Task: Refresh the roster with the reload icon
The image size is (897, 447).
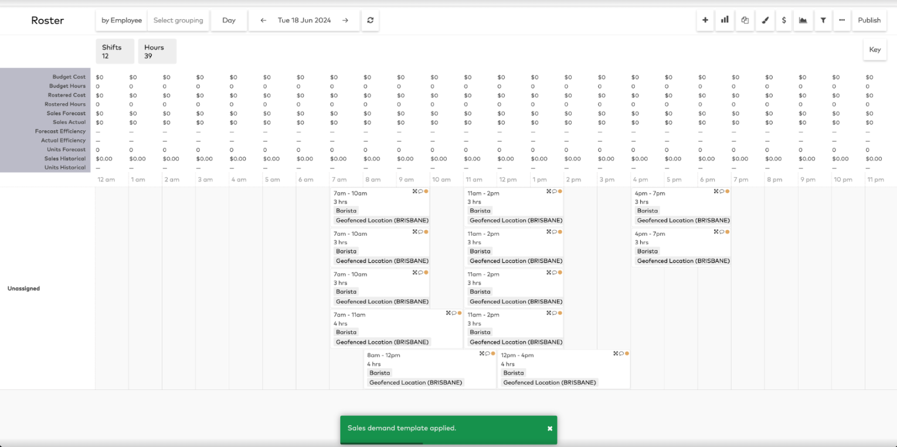Action: (x=370, y=20)
